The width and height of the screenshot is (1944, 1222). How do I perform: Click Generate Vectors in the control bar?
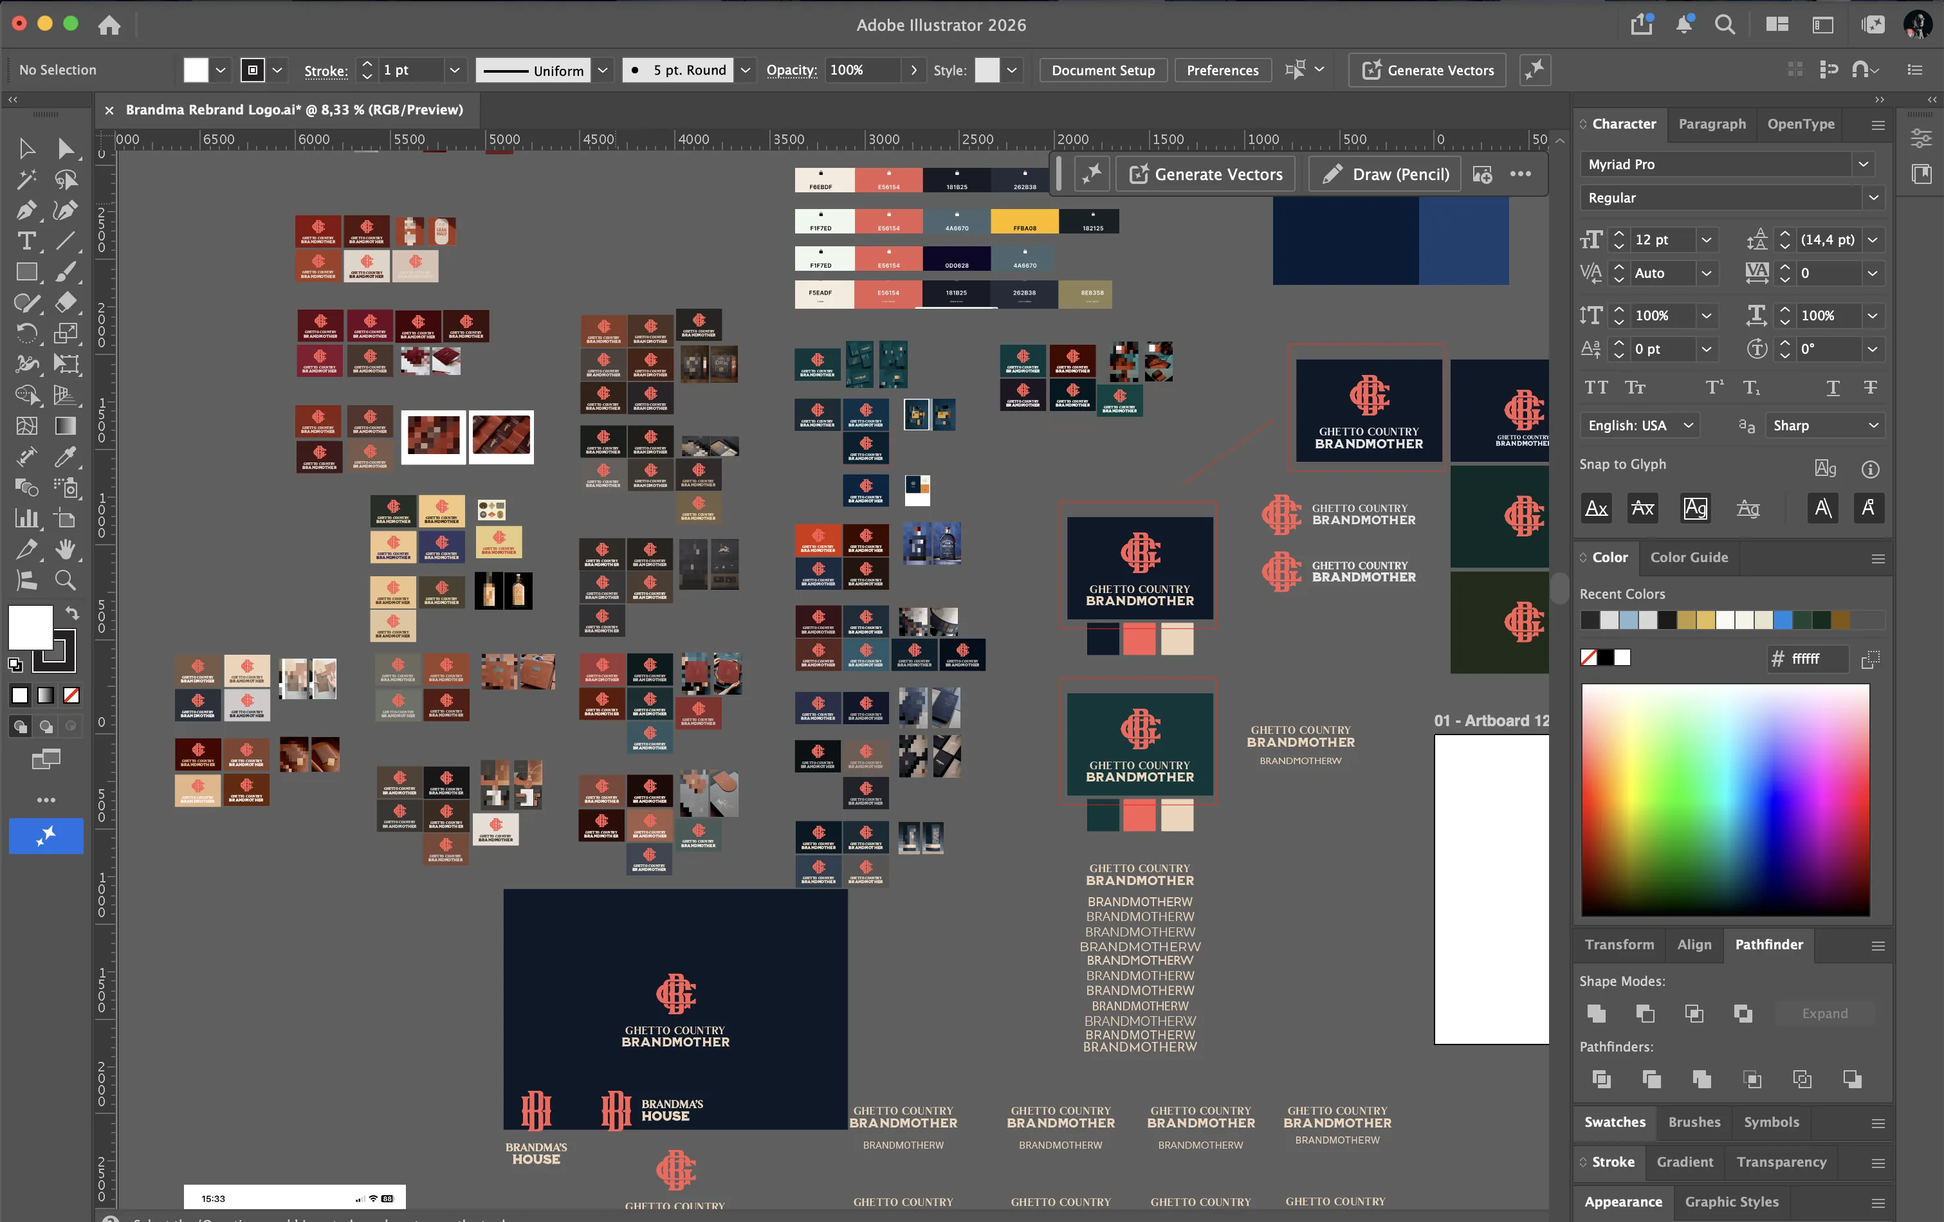coord(1427,70)
